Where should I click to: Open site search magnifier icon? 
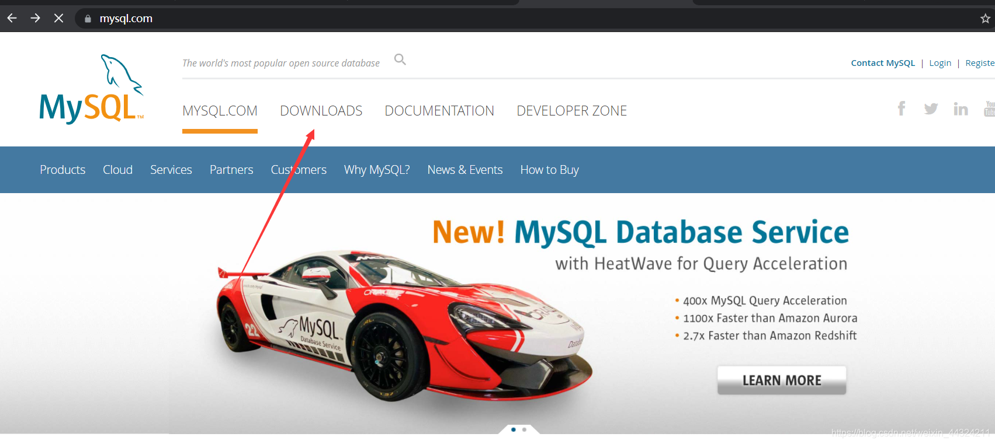[400, 60]
